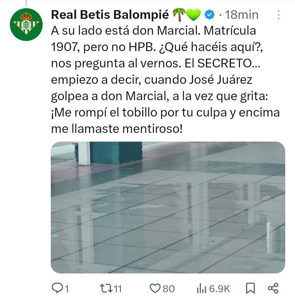Viewport: 295px width, 302px height.
Task: Open the view analytics bar chart icon
Action: (x=201, y=288)
